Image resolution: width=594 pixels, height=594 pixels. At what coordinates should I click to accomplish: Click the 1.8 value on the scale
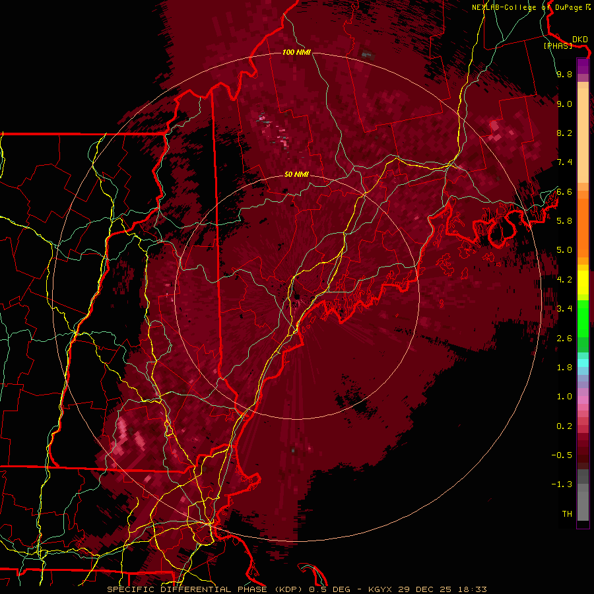tap(564, 368)
